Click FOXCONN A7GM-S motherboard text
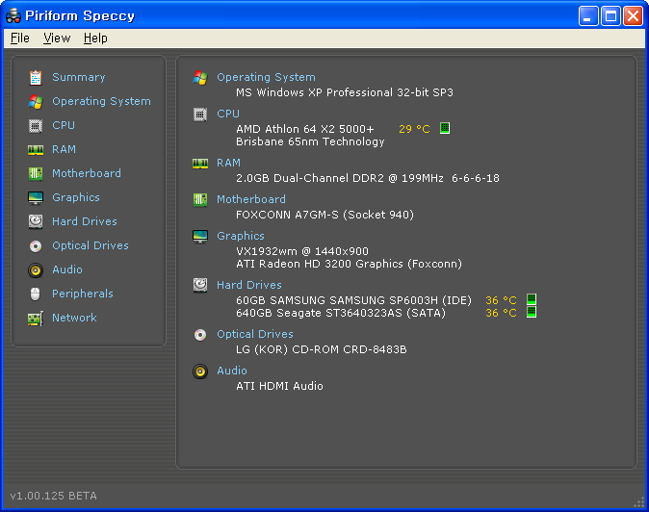 pos(324,215)
